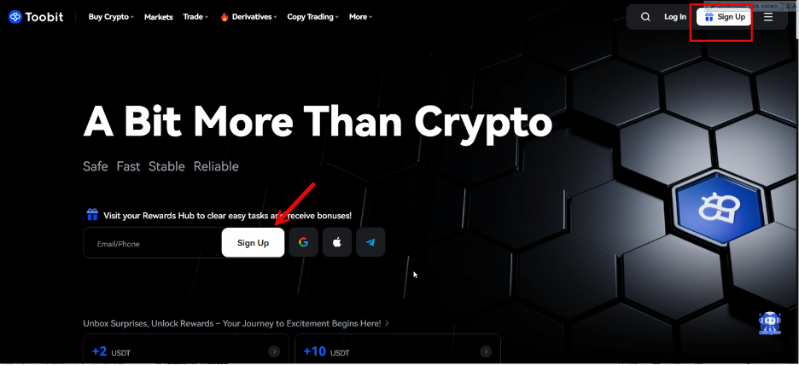799x365 pixels.
Task: Click Sign Up beside the email field
Action: 253,242
